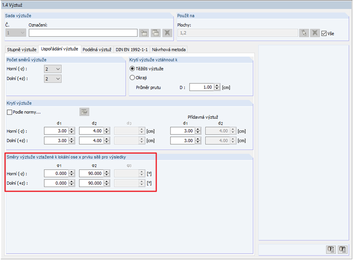Click the Horní φ1 angle spinner

pyautogui.click(x=72, y=173)
